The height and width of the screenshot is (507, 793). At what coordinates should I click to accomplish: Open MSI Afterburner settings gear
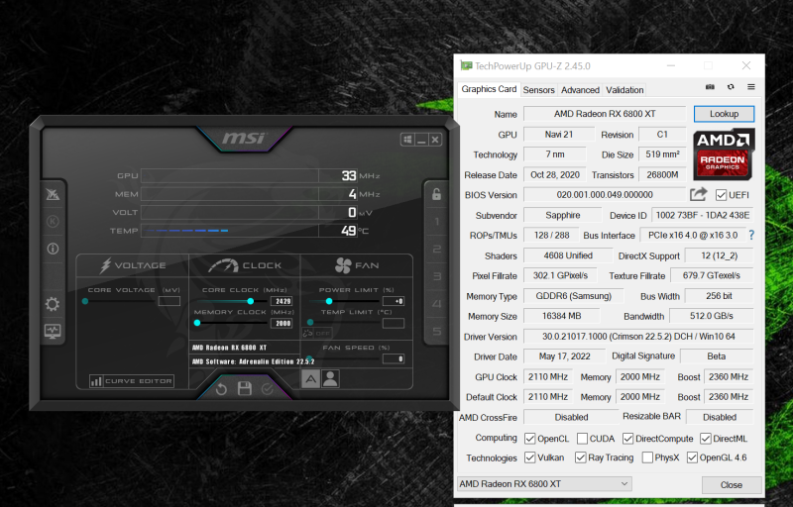[x=53, y=304]
